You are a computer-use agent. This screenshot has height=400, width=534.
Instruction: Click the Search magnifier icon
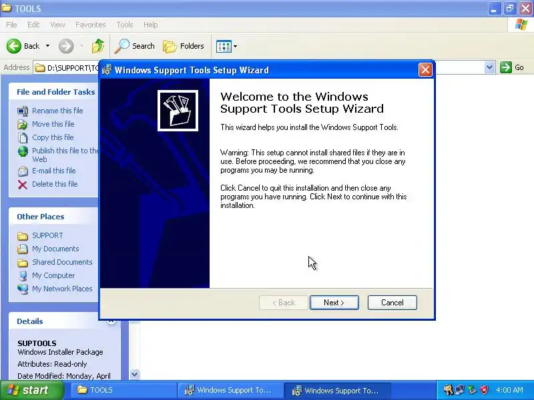tap(121, 46)
